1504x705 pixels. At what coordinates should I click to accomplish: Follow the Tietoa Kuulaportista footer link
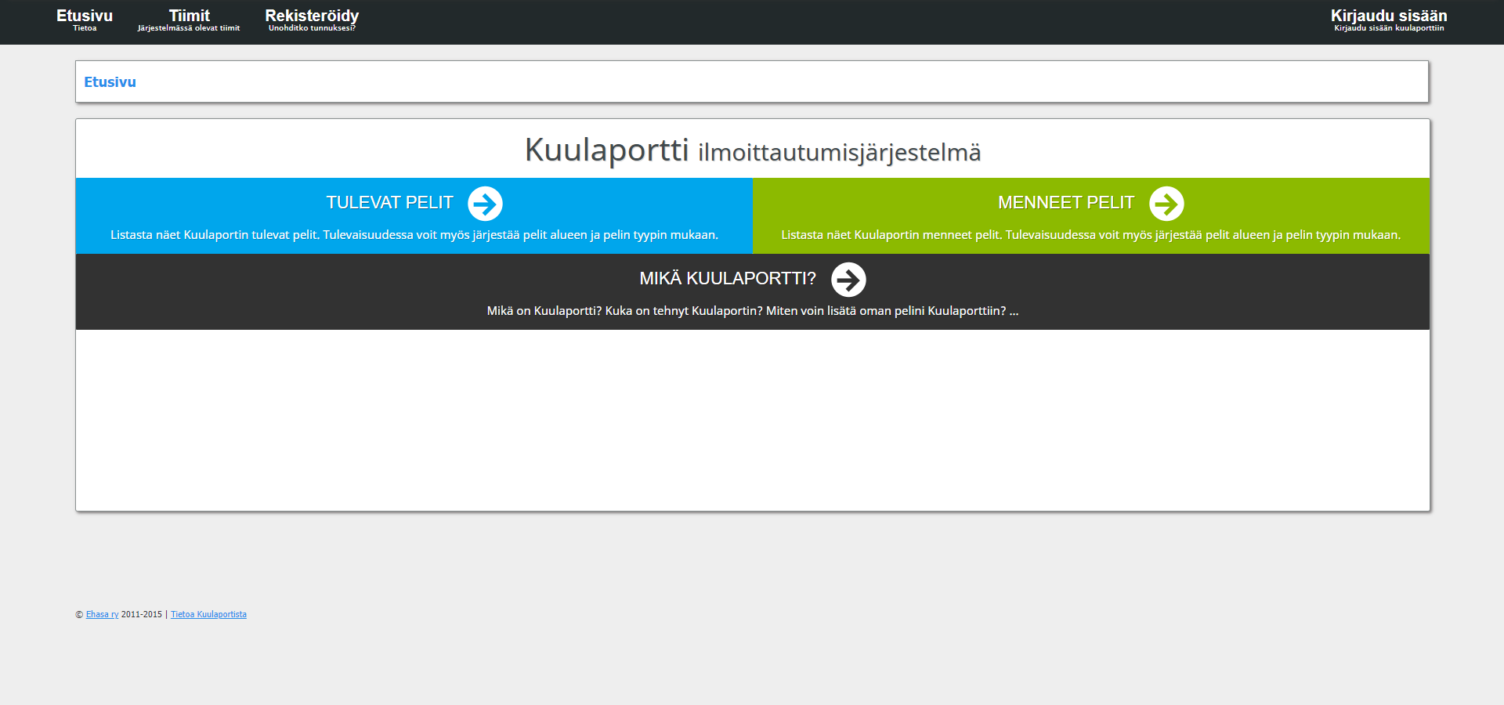point(208,615)
